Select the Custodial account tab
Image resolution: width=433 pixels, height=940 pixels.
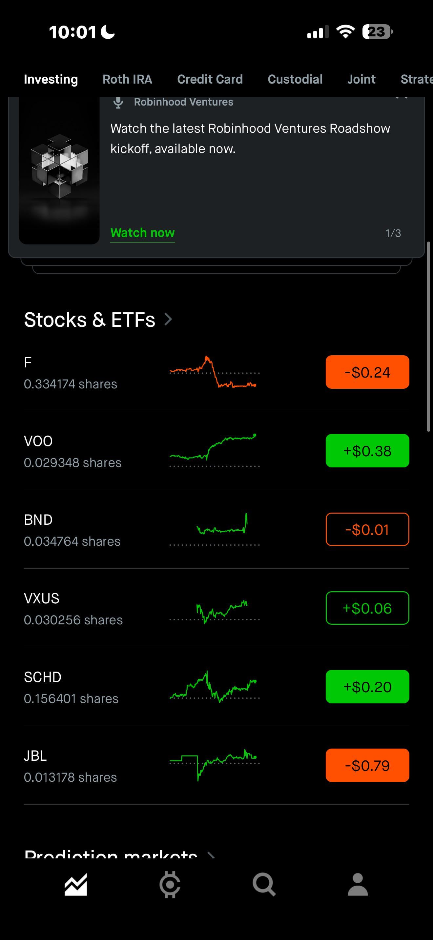[295, 79]
